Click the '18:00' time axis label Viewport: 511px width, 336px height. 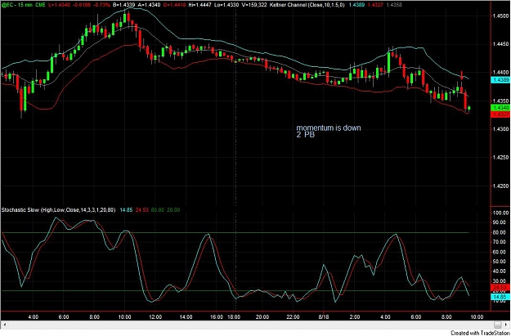point(234,316)
